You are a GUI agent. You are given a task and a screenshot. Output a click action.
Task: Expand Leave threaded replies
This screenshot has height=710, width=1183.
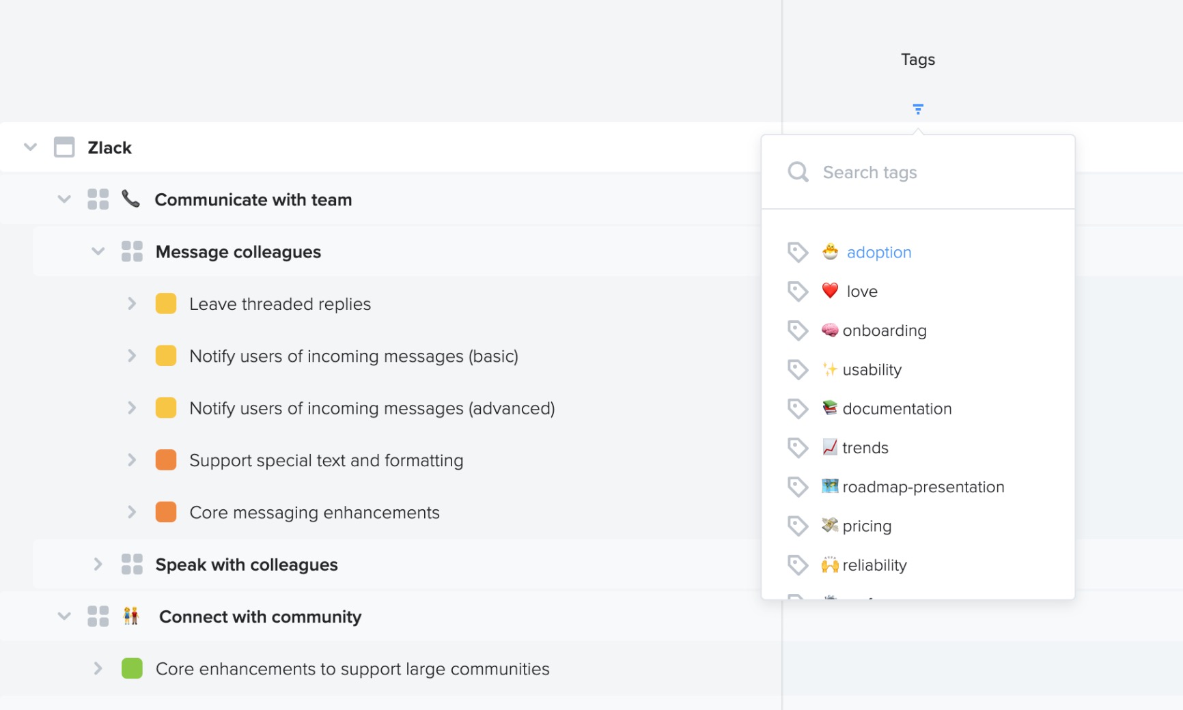pyautogui.click(x=131, y=303)
